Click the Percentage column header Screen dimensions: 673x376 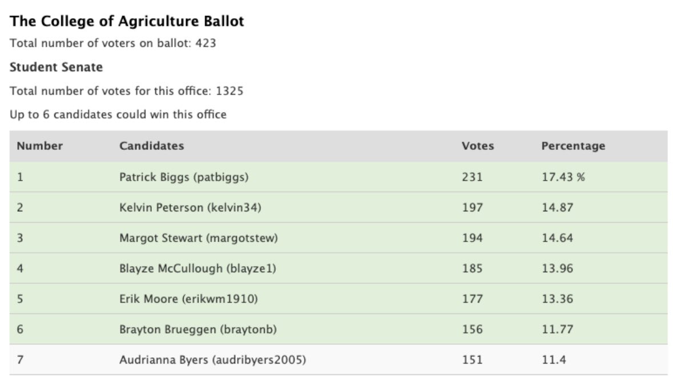coord(573,146)
